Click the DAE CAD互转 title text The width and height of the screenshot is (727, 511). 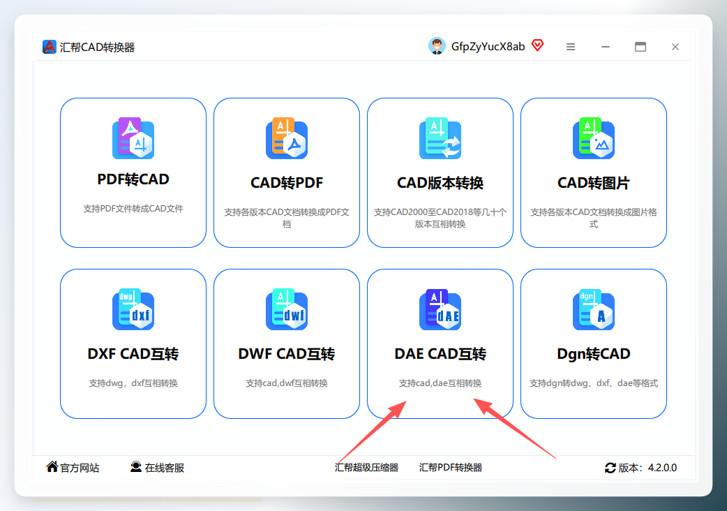point(440,354)
